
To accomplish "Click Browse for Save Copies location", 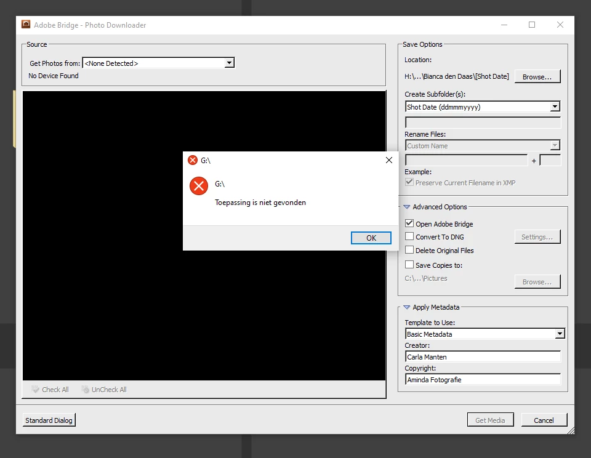I will pyautogui.click(x=537, y=281).
